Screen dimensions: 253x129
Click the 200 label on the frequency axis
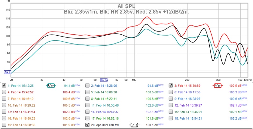click(187, 80)
